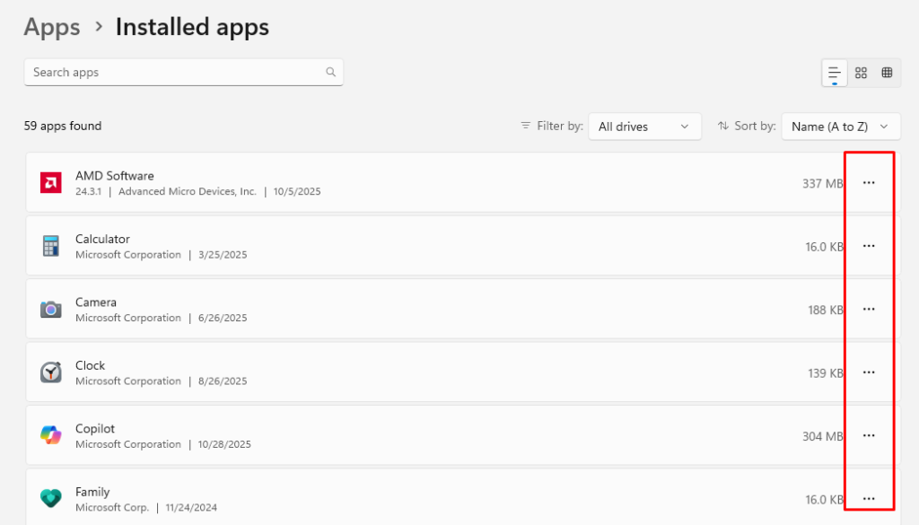Show the three-dot menu for Camera
919x525 pixels.
869,310
